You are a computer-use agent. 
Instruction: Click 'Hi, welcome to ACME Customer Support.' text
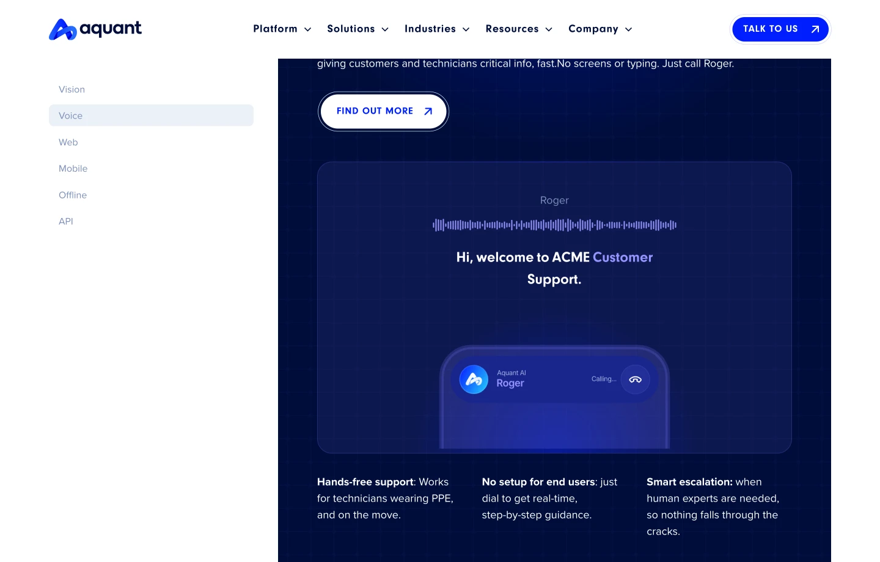(x=554, y=268)
